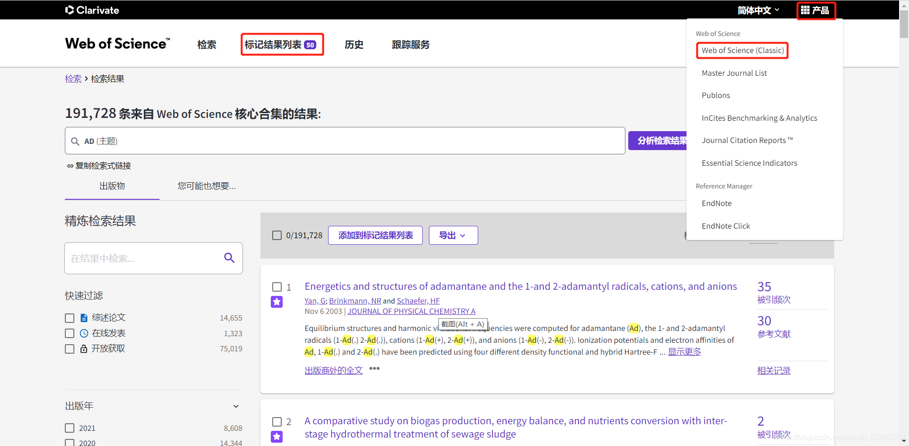Open author link Schaefer, HF
Screen dimensions: 909x446
point(418,301)
